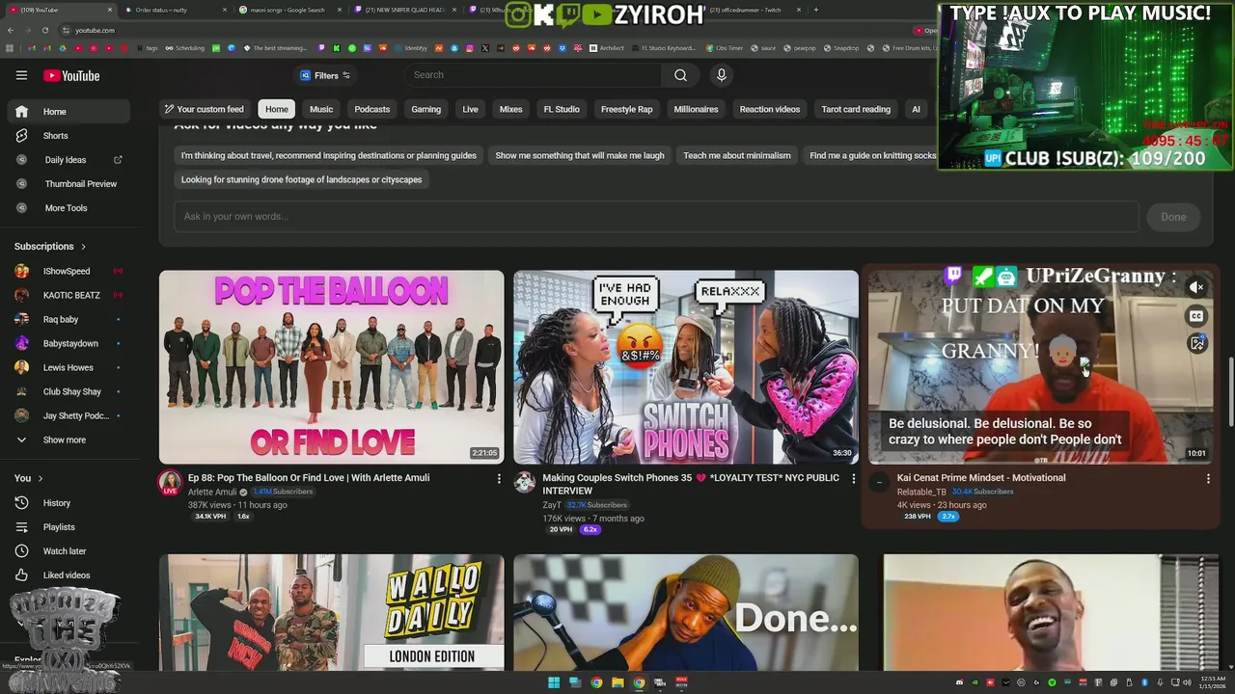Unmute the Kai Cenat preview video
Image resolution: width=1235 pixels, height=694 pixels.
[x=1196, y=287]
